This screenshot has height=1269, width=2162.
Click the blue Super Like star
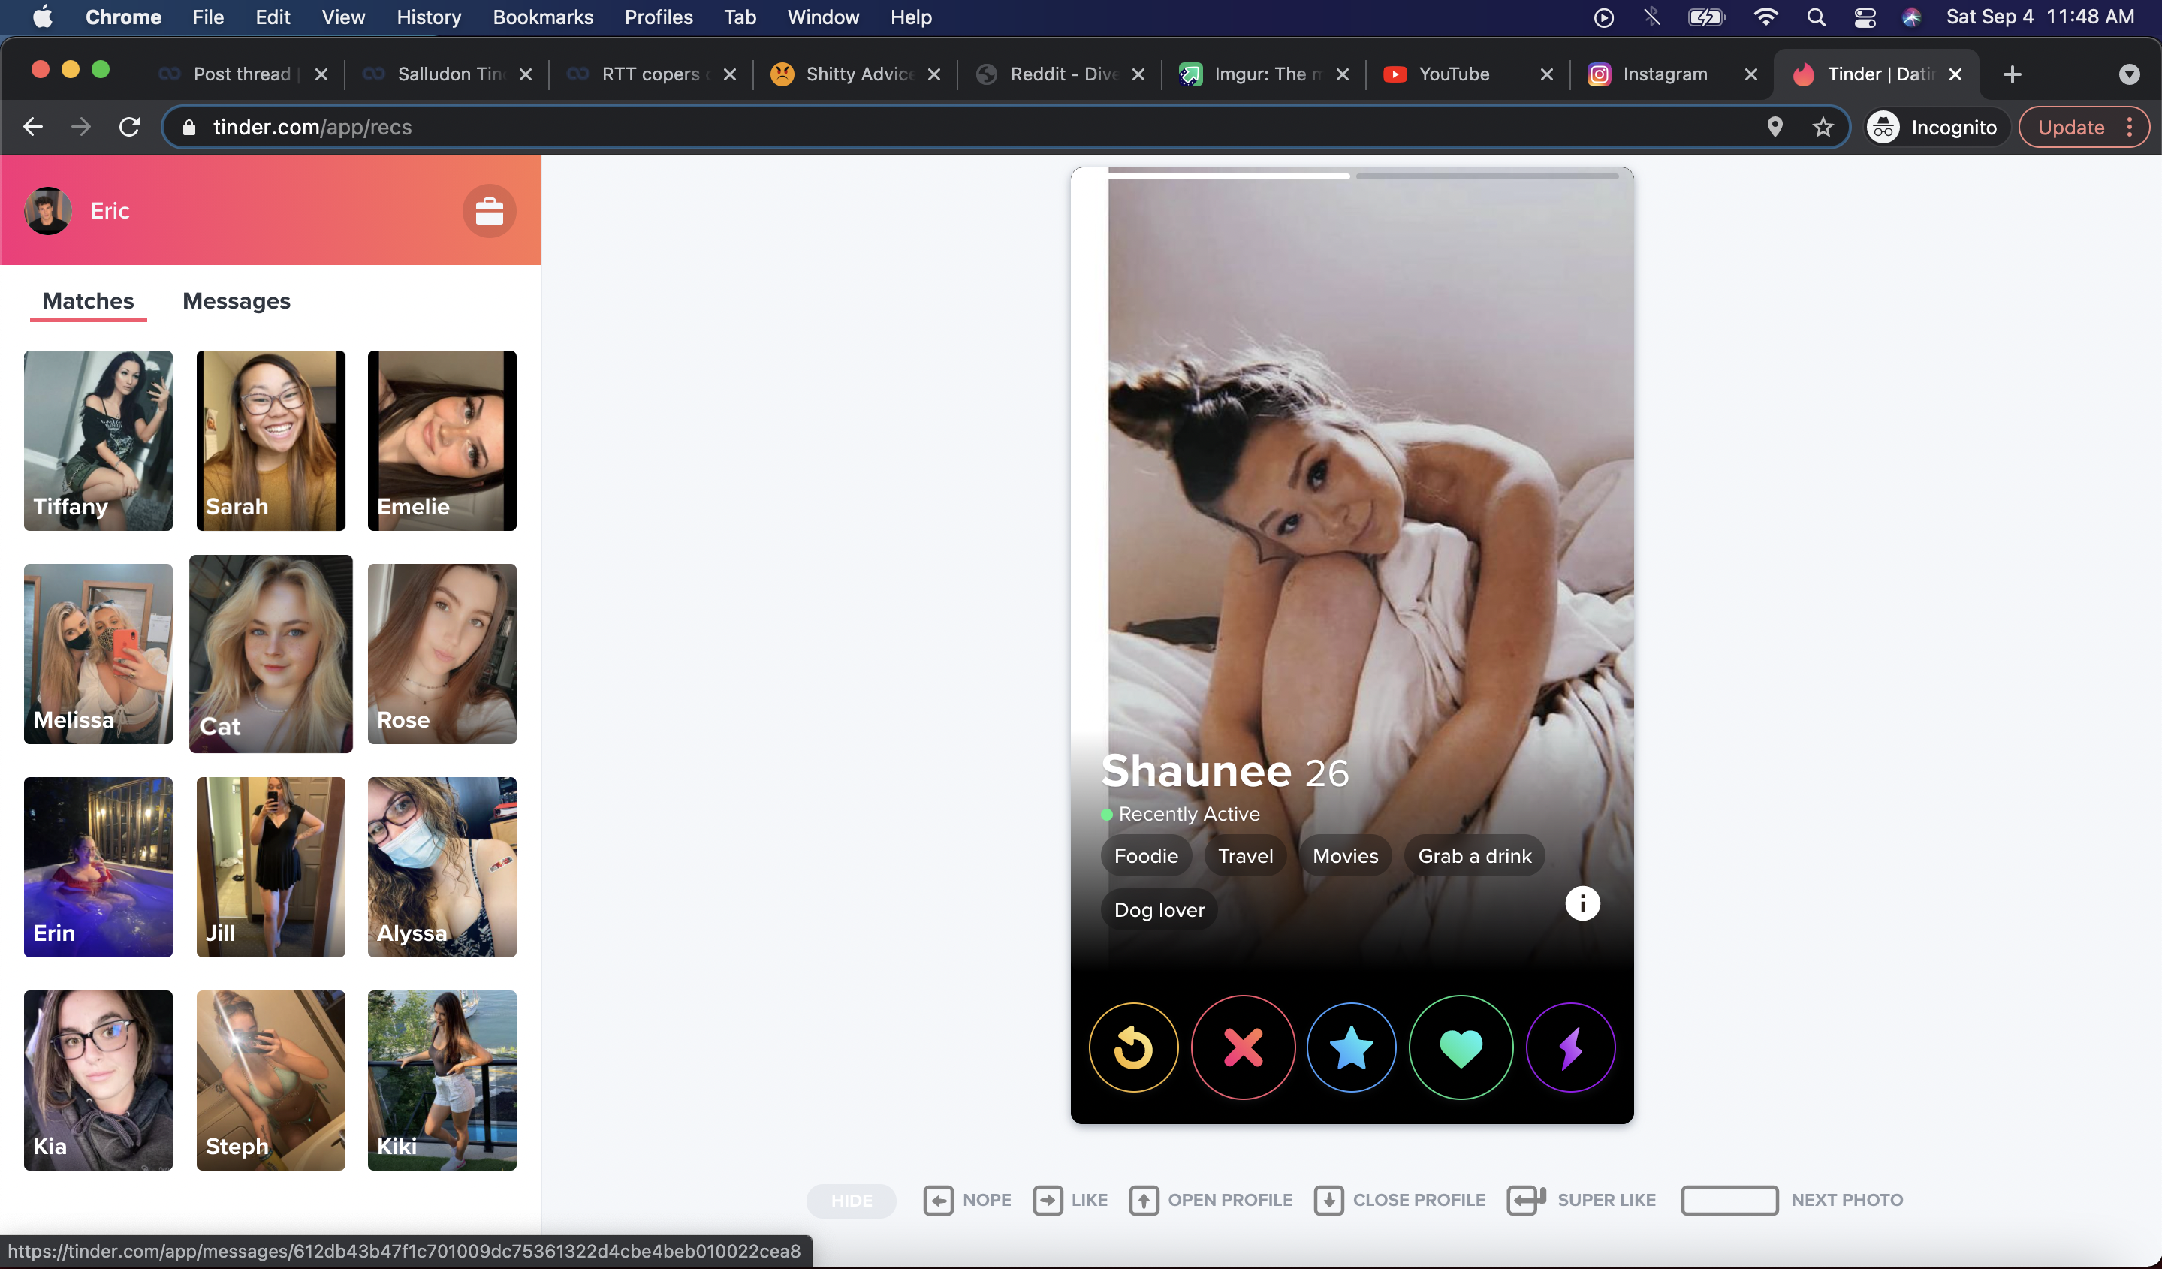[x=1351, y=1047]
